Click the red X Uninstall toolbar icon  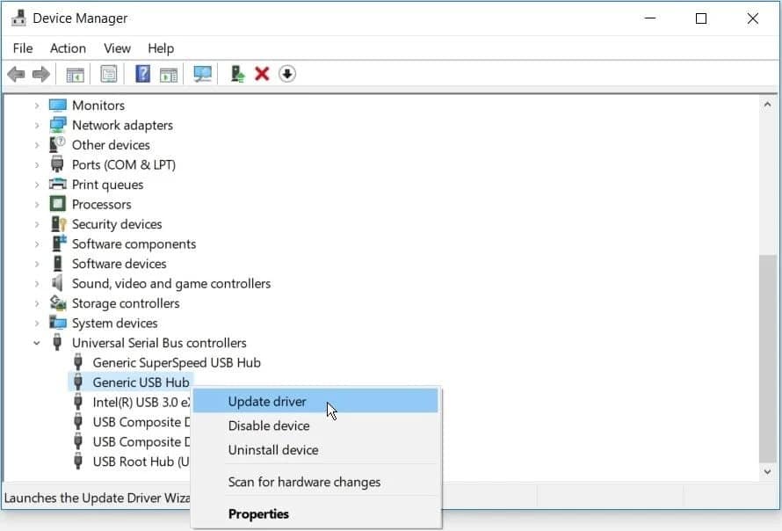click(261, 74)
